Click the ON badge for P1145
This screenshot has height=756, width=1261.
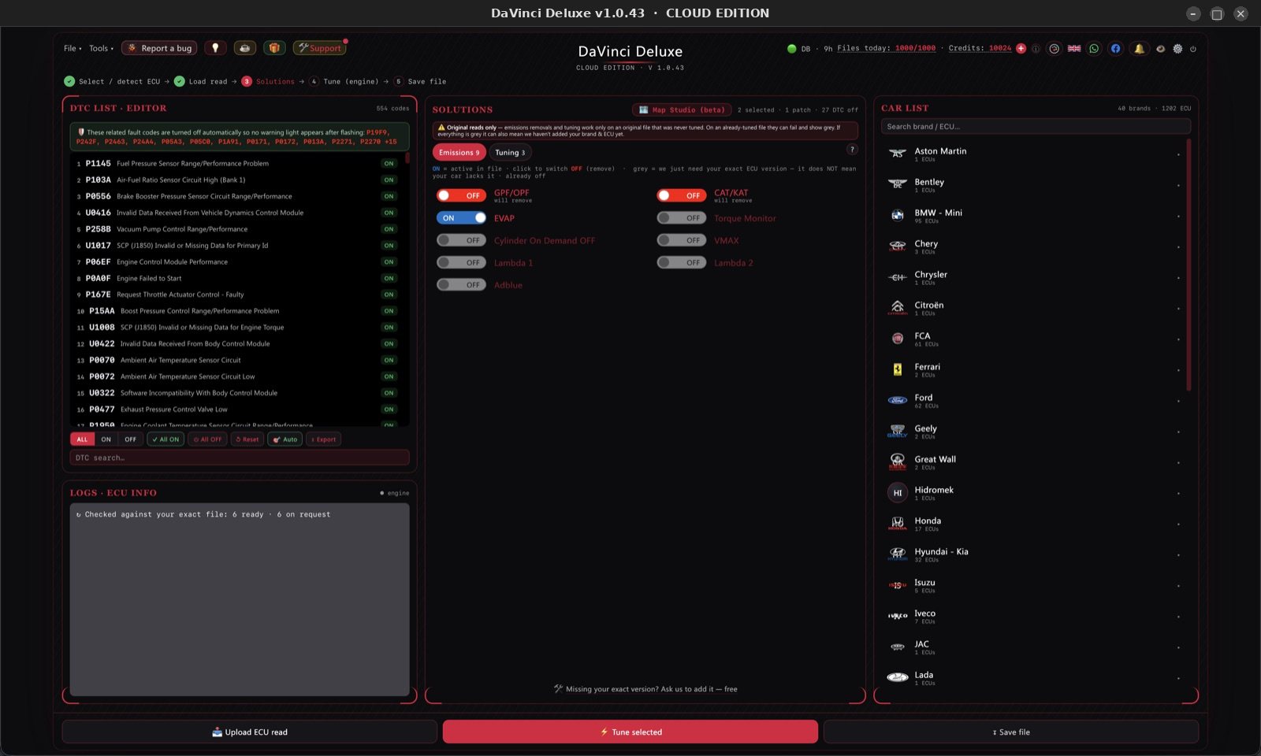[389, 164]
